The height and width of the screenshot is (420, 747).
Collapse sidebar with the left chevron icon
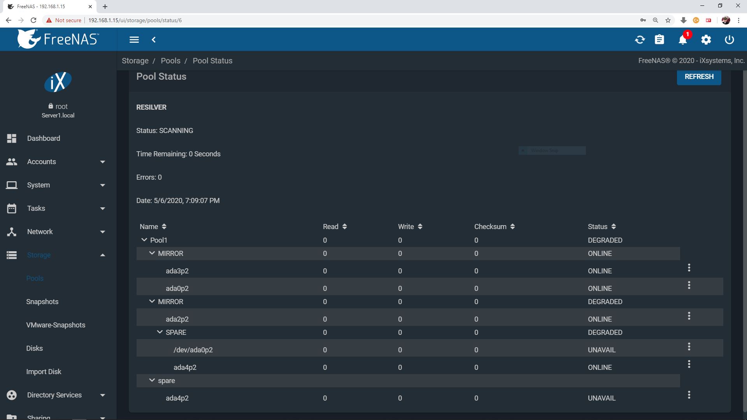click(x=154, y=40)
